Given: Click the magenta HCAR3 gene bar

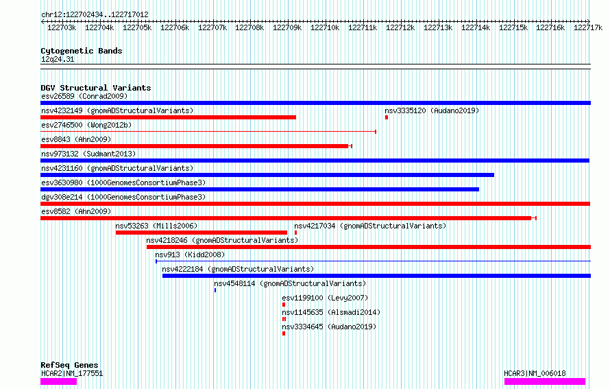Looking at the screenshot, I should (x=545, y=381).
